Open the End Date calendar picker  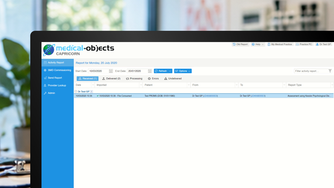click(150, 71)
